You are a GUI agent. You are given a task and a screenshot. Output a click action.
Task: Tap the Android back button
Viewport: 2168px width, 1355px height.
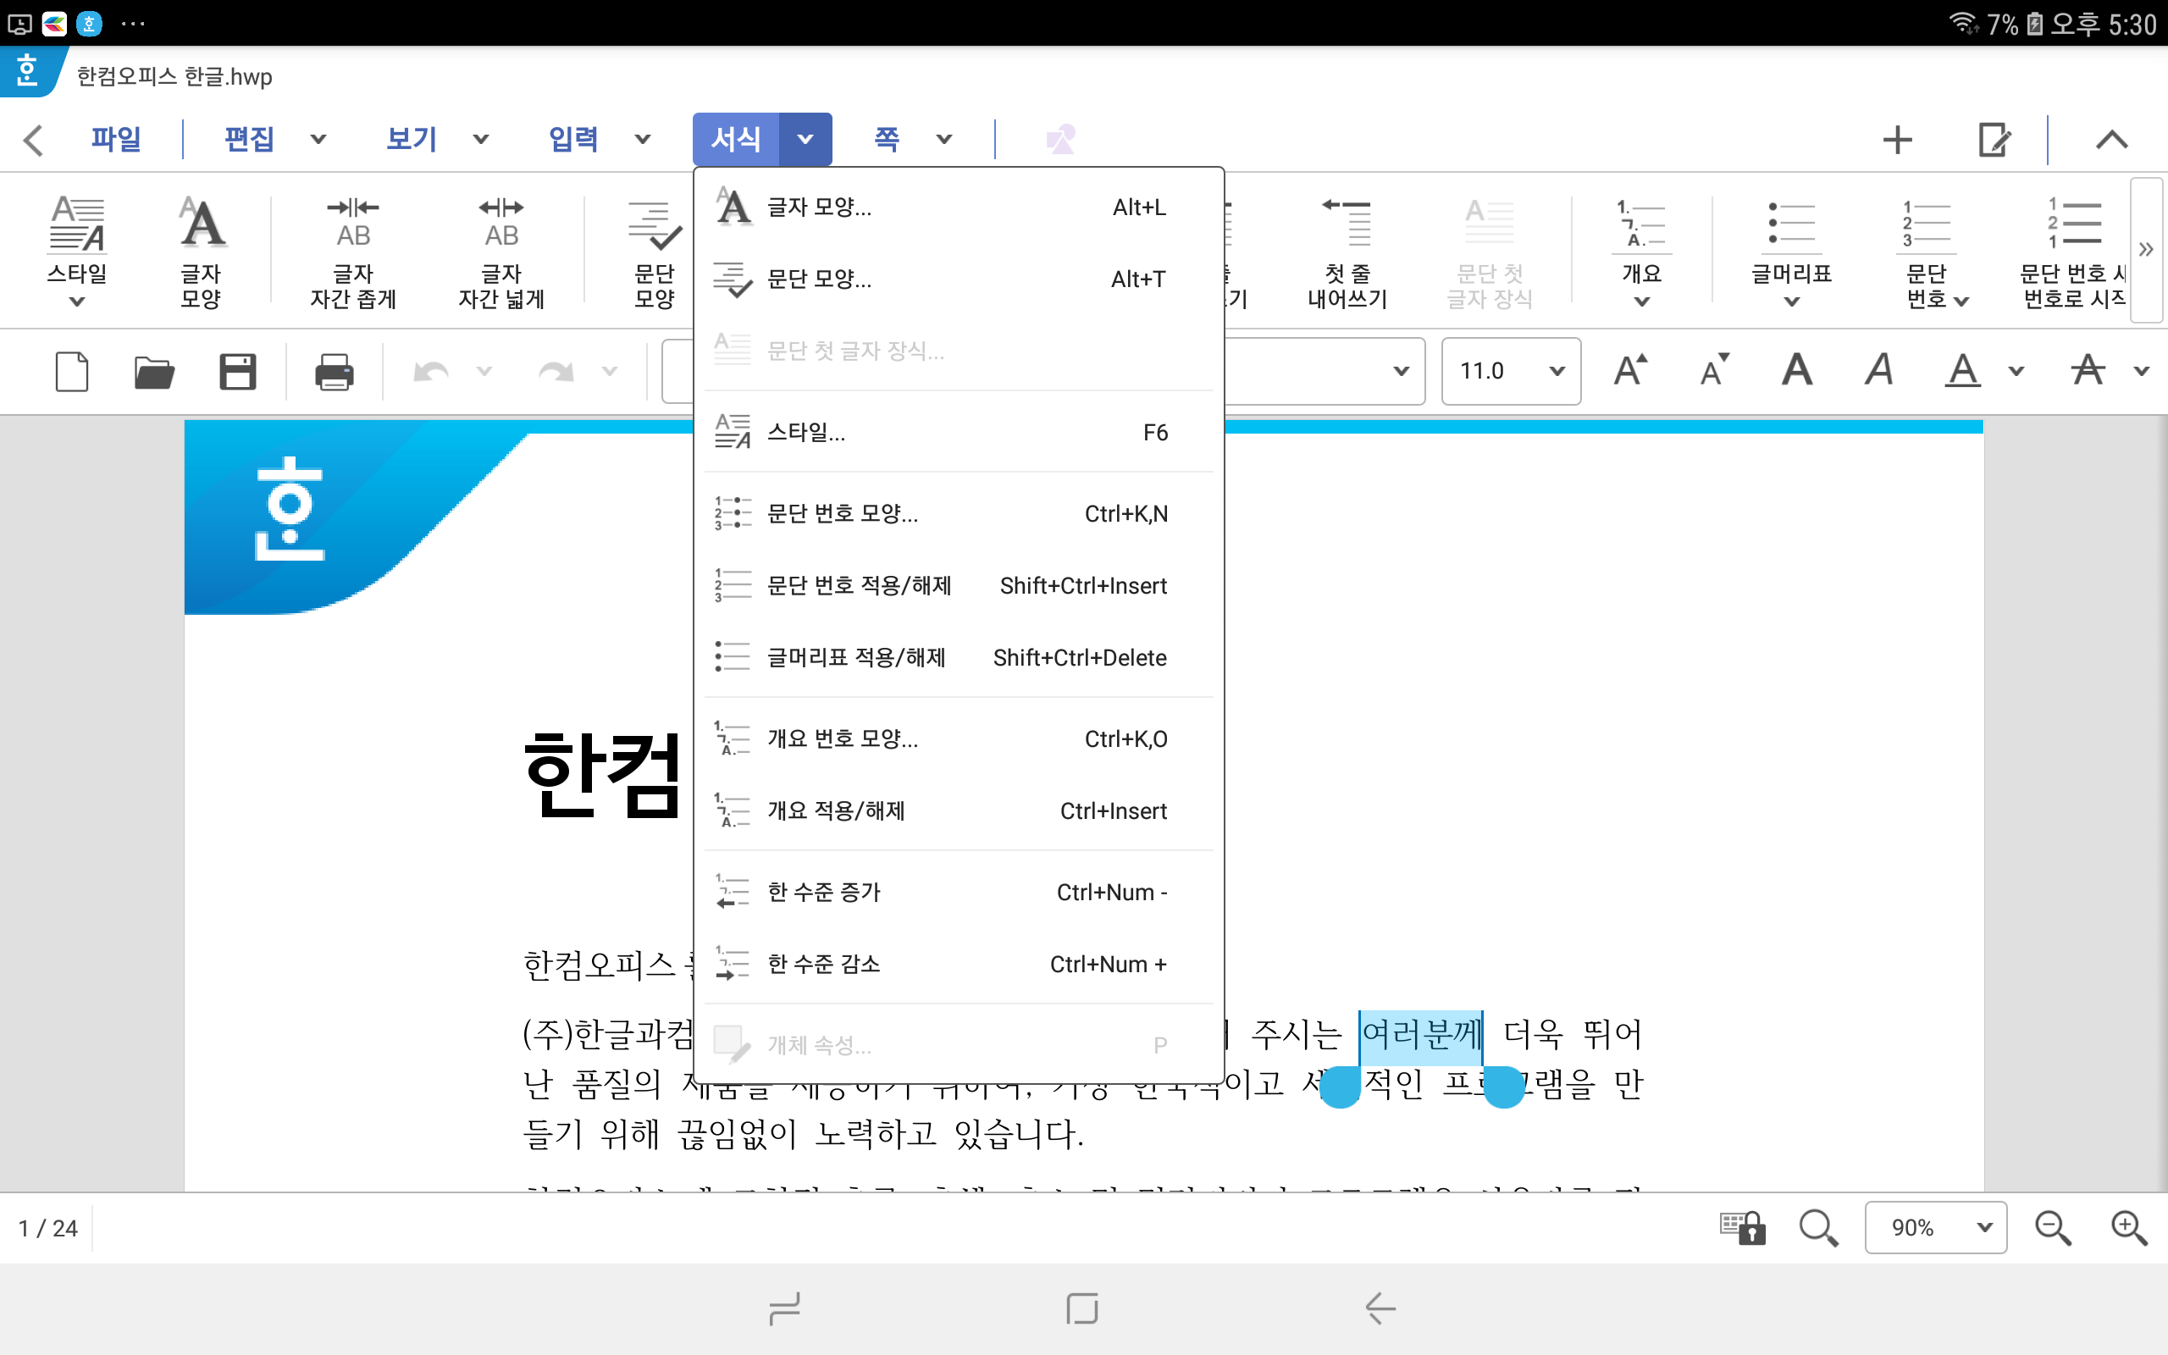coord(1380,1308)
